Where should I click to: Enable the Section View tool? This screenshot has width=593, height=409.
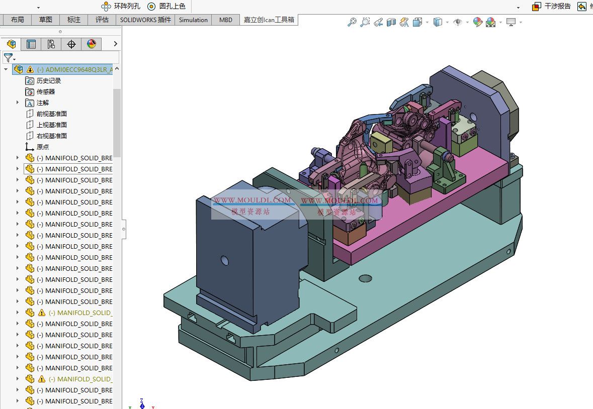(391, 22)
